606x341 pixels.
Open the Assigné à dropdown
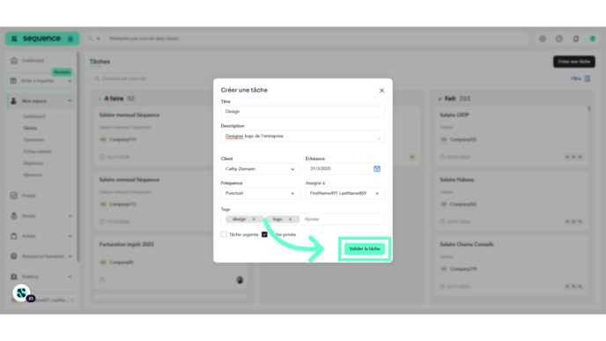pos(345,193)
